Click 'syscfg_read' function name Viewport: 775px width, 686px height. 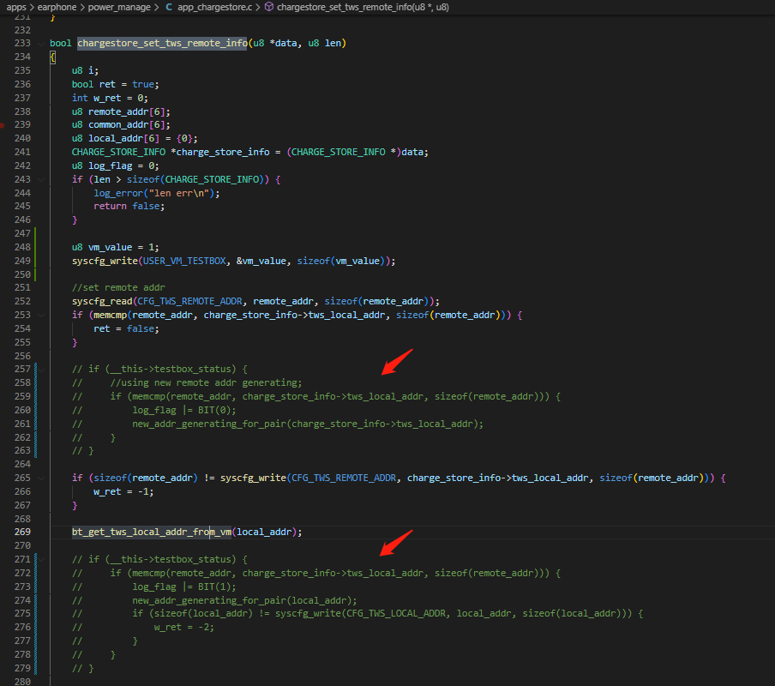click(102, 302)
